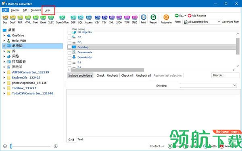Zoom in with the plus icon
242x151 pixels.
[x=56, y=146]
